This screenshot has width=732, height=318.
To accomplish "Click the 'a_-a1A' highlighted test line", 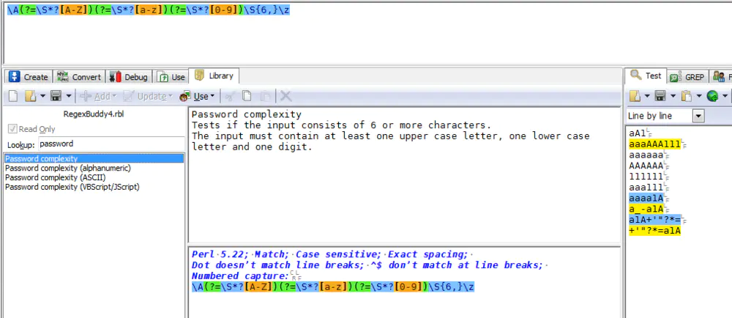I will pos(646,209).
